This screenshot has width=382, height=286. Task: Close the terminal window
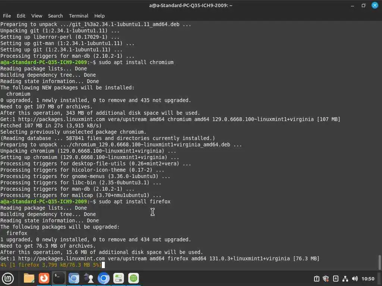pos(375,5)
